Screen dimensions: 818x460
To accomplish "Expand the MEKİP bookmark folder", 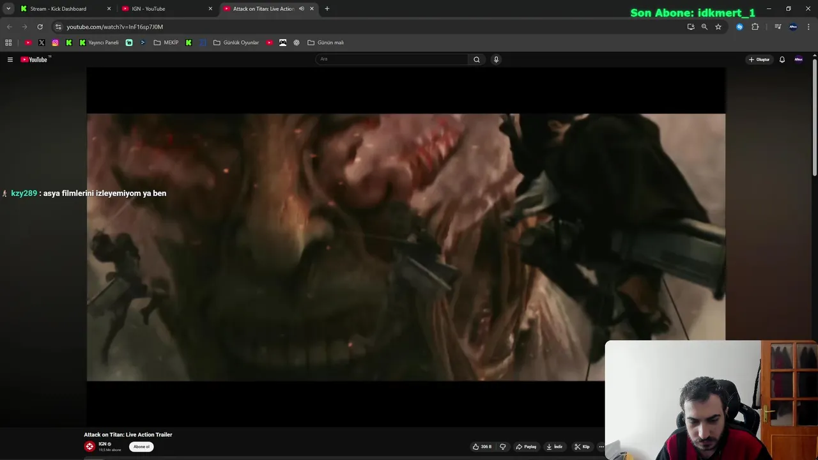I will [166, 43].
